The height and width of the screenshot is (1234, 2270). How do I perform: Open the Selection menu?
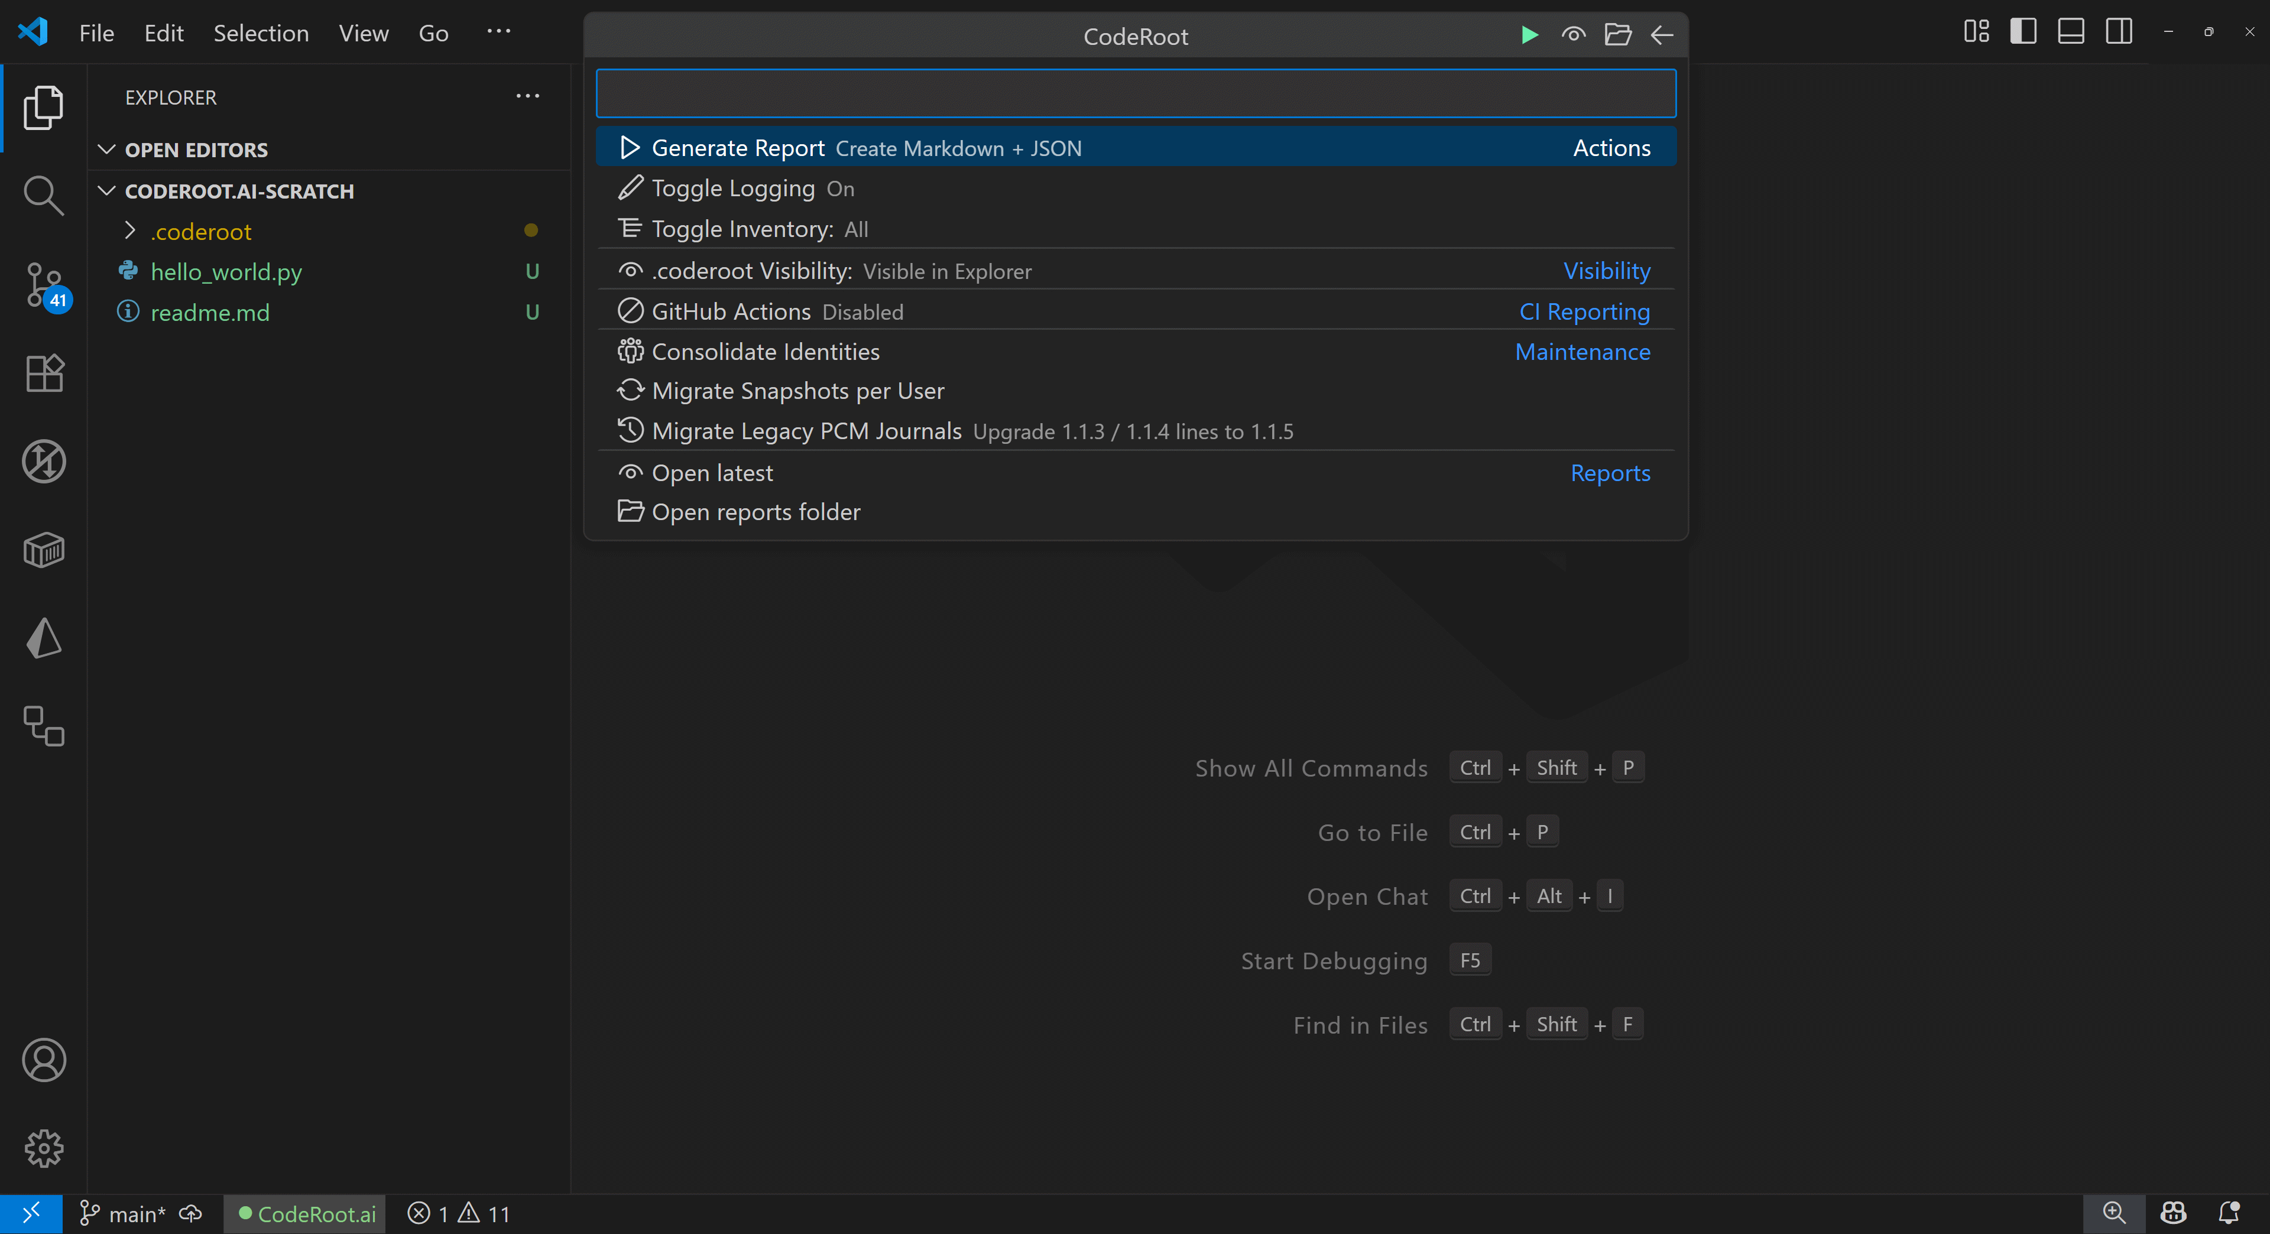click(x=261, y=34)
